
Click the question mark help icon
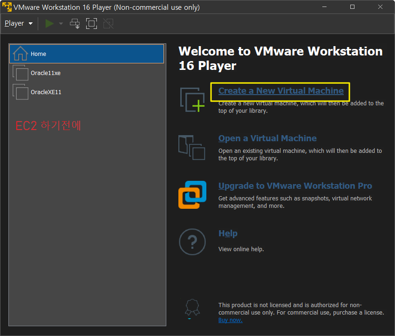tap(192, 242)
